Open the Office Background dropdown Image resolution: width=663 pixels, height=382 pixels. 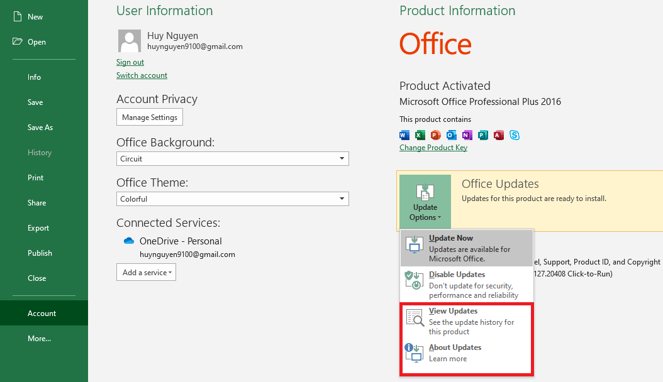(233, 159)
